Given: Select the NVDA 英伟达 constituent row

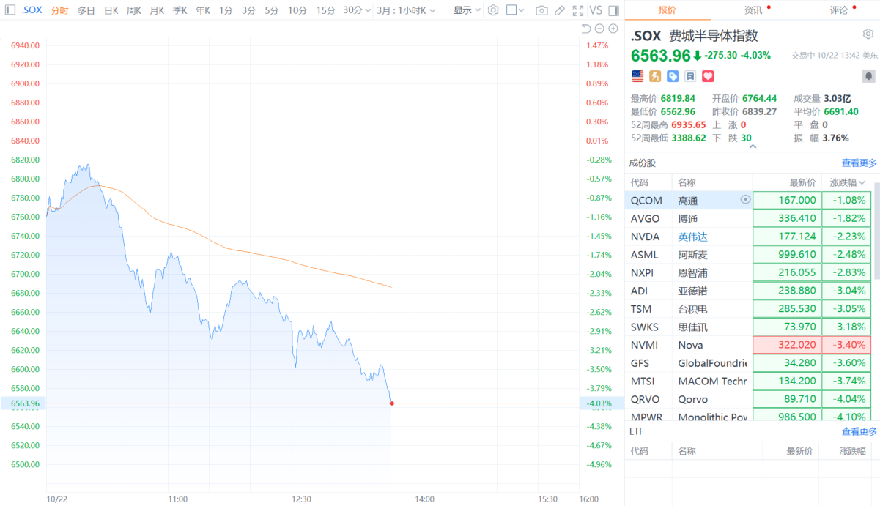Looking at the screenshot, I should pyautogui.click(x=696, y=236).
